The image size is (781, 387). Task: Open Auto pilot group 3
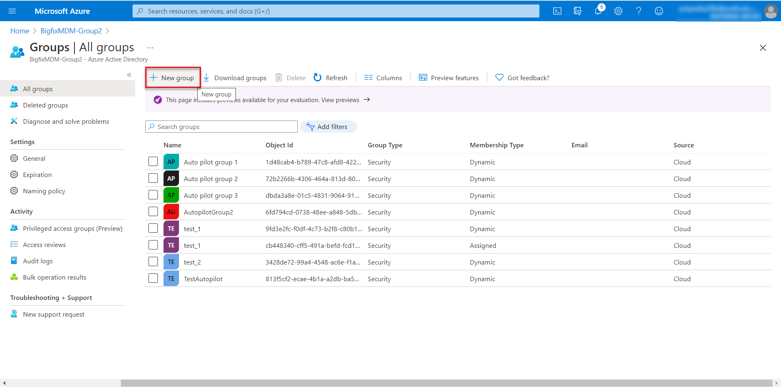tap(211, 195)
